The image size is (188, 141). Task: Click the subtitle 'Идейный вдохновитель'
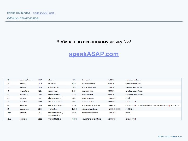(x=23, y=18)
